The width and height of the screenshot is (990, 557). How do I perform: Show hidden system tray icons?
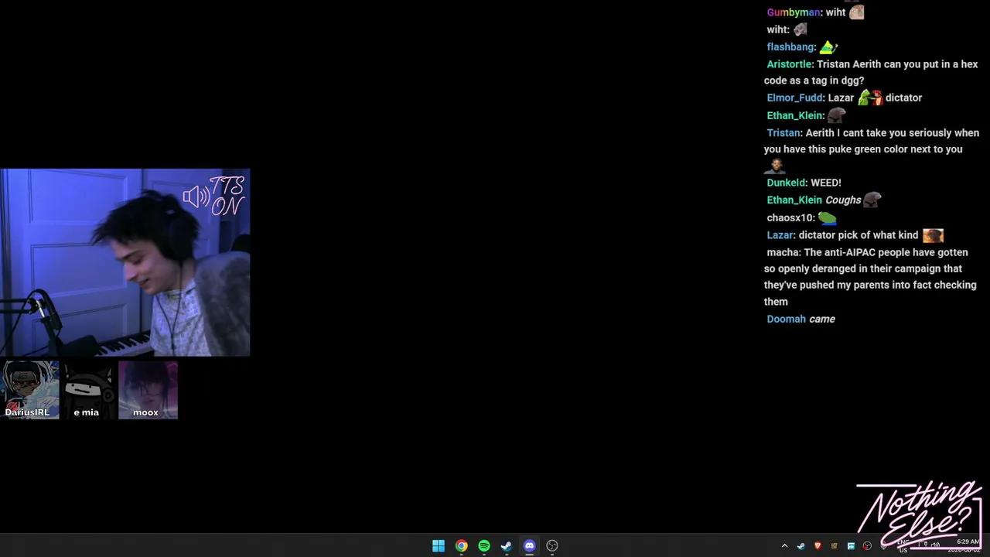click(784, 546)
